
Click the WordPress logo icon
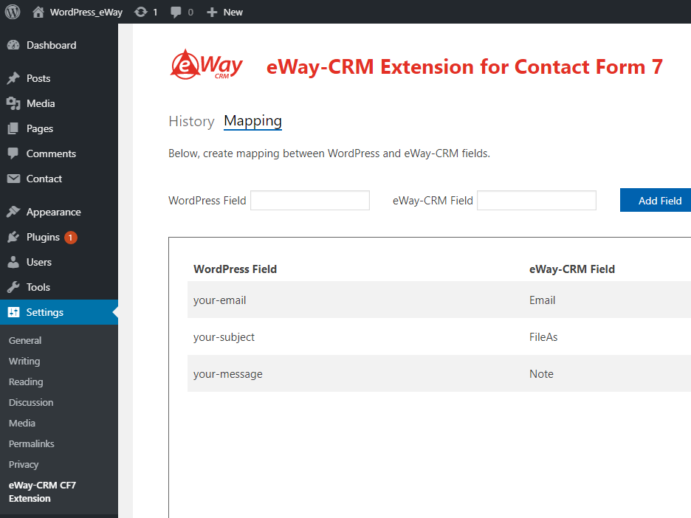pyautogui.click(x=13, y=12)
